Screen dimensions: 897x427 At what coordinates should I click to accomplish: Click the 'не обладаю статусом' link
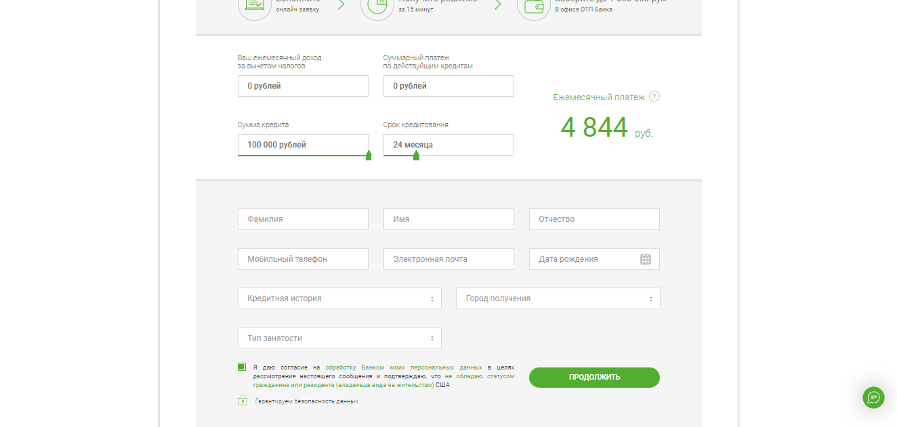[480, 376]
